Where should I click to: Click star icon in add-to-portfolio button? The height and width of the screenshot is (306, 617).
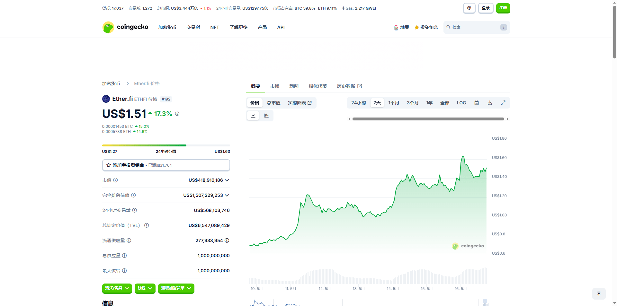pos(109,165)
